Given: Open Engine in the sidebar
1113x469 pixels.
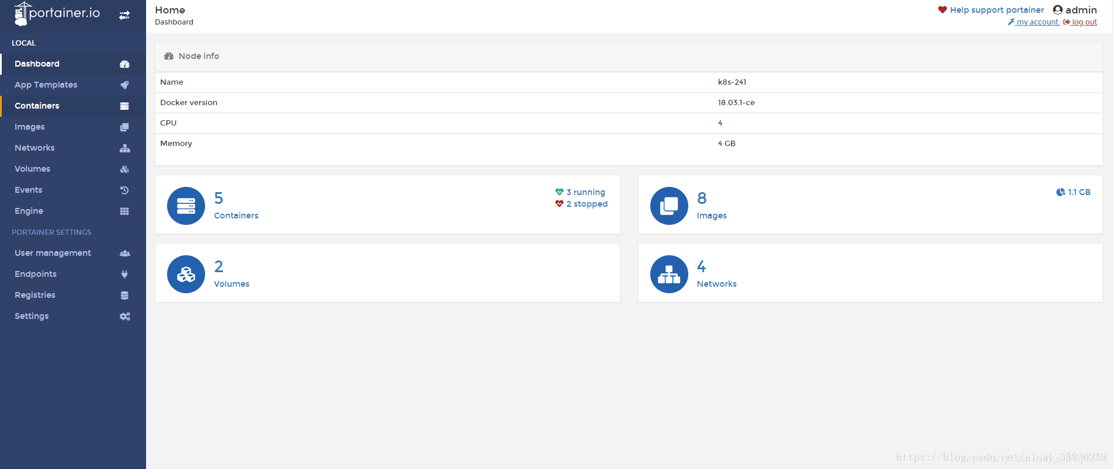Looking at the screenshot, I should (x=73, y=211).
